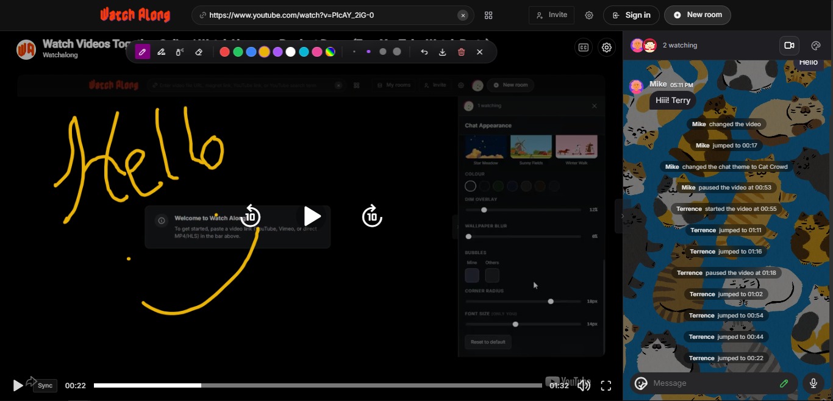The height and width of the screenshot is (401, 833).
Task: Toggle the video camera button
Action: 789,46
